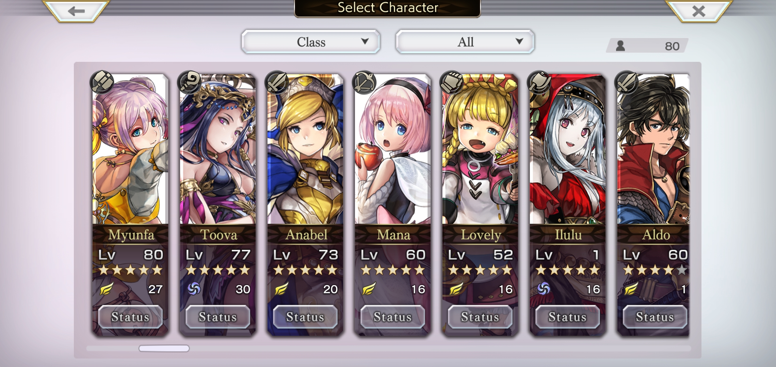Click the back arrow icon
This screenshot has height=367, width=776.
[x=76, y=11]
